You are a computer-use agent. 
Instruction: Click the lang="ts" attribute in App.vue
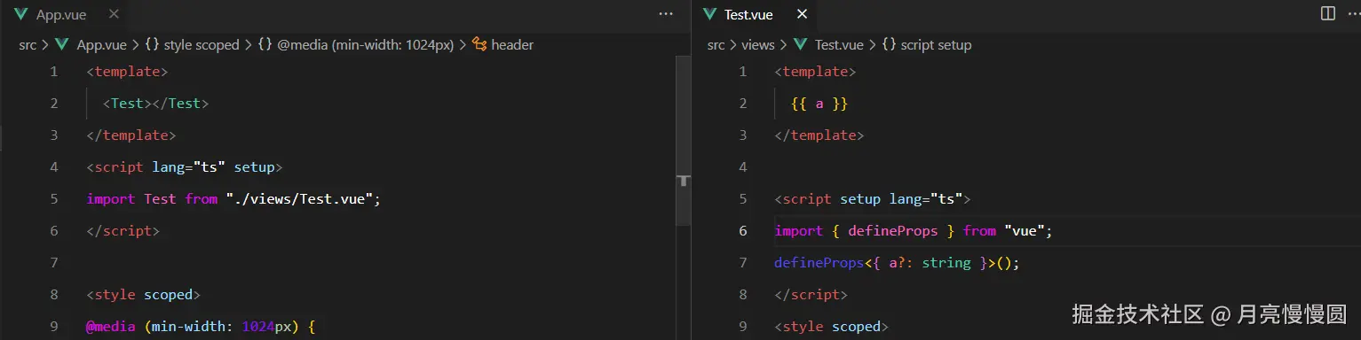click(x=189, y=167)
